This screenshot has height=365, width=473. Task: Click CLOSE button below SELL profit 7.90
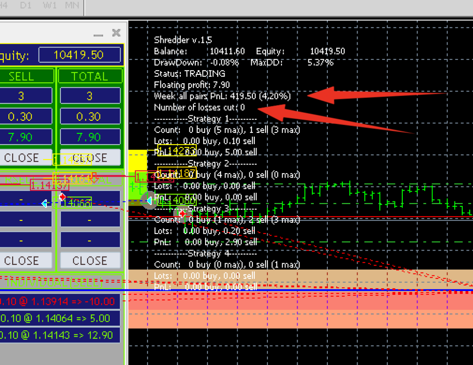click(26, 158)
